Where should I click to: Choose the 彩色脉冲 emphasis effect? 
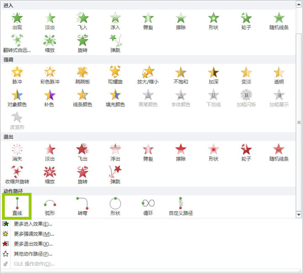50,75
